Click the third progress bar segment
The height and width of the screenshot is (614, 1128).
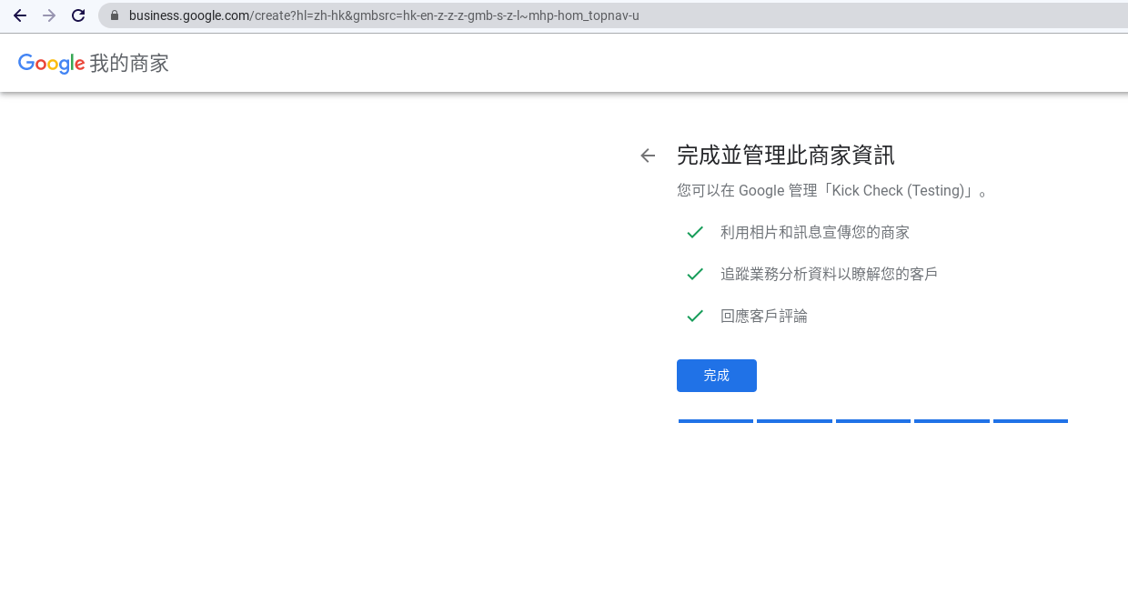coord(873,421)
